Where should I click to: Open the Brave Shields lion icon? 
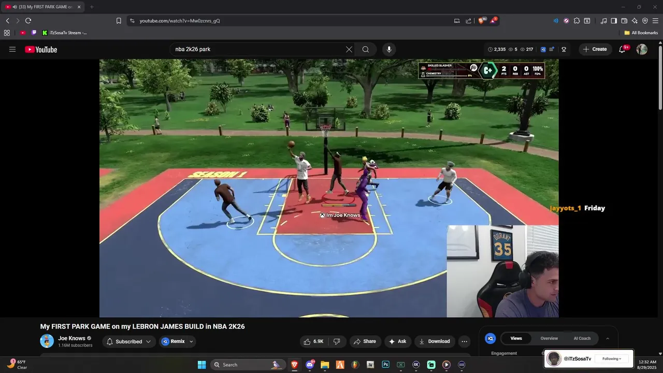click(482, 21)
